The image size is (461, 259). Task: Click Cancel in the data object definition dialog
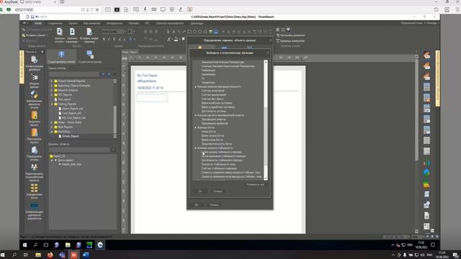pyautogui.click(x=214, y=204)
